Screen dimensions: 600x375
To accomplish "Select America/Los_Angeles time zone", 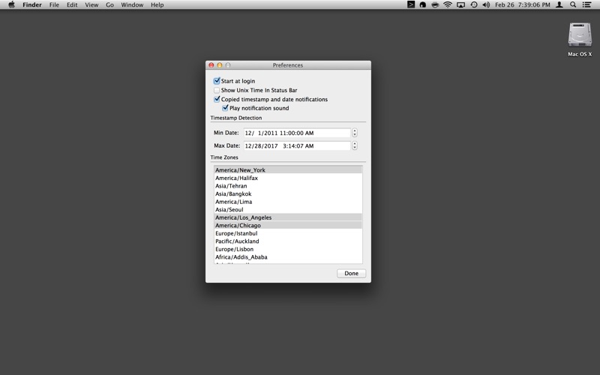I will (x=288, y=217).
